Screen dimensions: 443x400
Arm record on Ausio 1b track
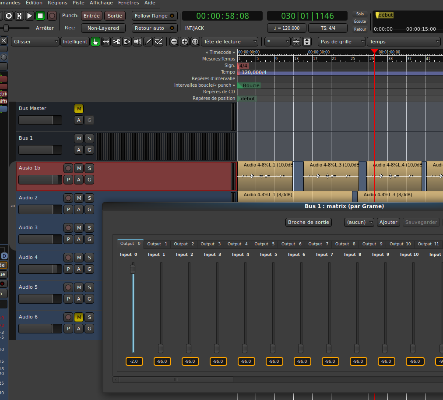click(68, 168)
